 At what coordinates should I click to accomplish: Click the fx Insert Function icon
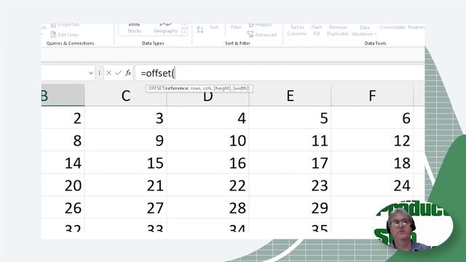click(128, 73)
